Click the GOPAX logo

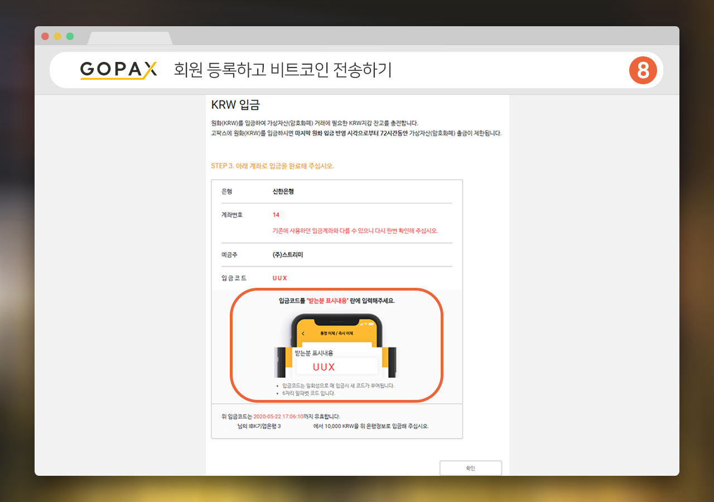[x=119, y=70]
